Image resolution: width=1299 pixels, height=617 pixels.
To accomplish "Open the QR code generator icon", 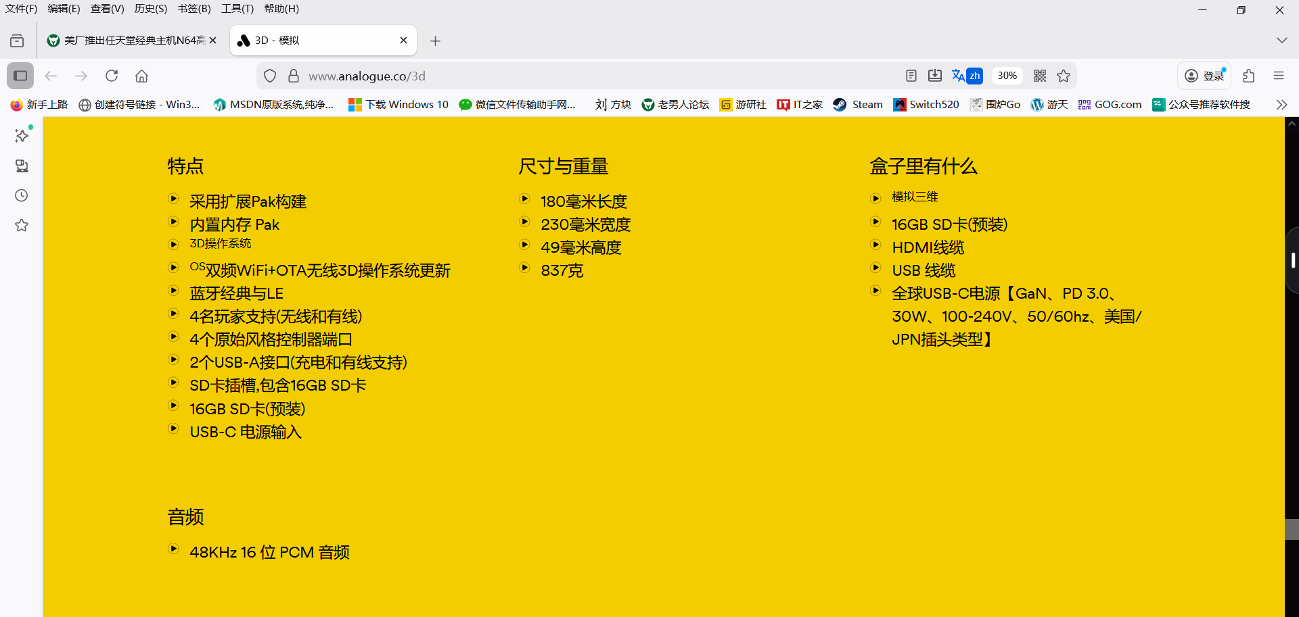I will 1040,76.
